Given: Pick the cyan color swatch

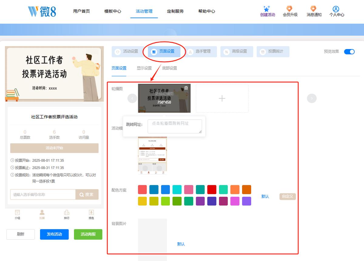Looking at the screenshot, I should click(177, 190).
